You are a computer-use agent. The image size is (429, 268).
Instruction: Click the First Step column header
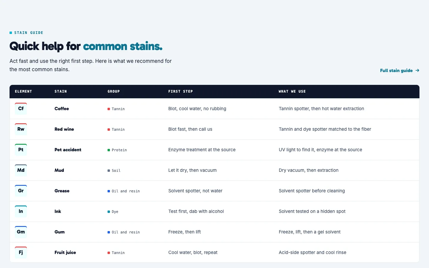[181, 91]
